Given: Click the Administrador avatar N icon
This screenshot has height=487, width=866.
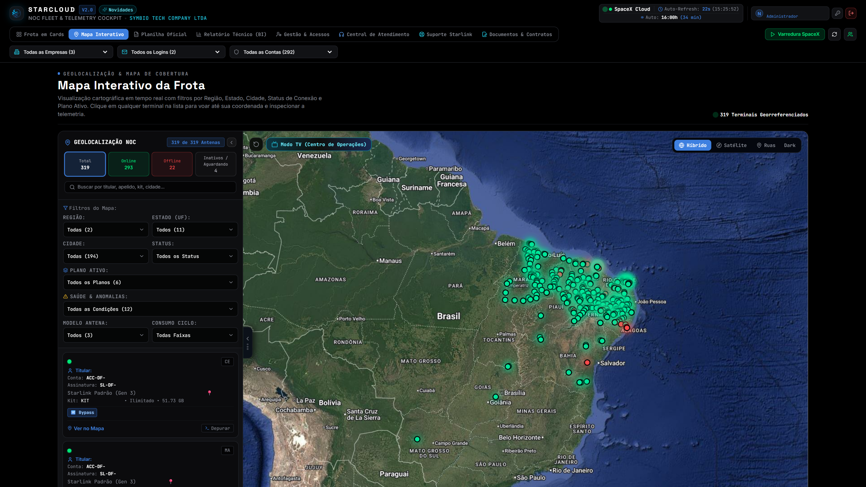Looking at the screenshot, I should (759, 14).
